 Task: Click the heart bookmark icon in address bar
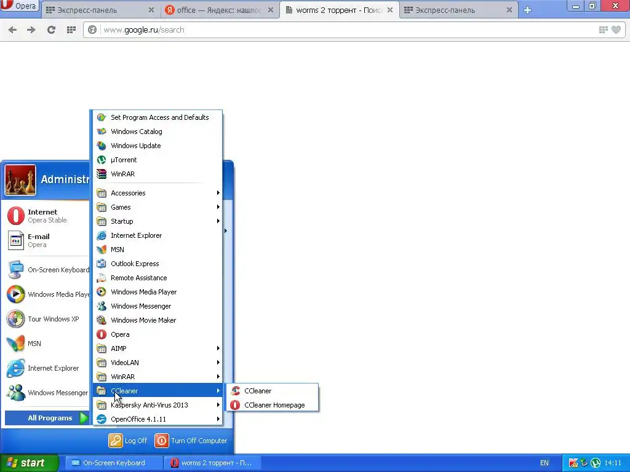616,29
